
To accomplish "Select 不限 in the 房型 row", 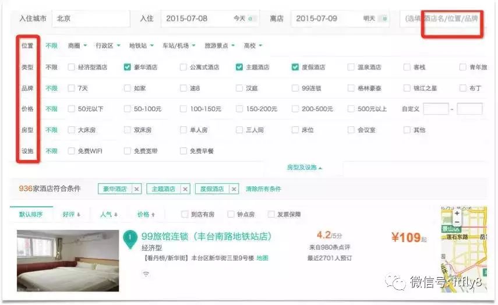I will pos(51,130).
